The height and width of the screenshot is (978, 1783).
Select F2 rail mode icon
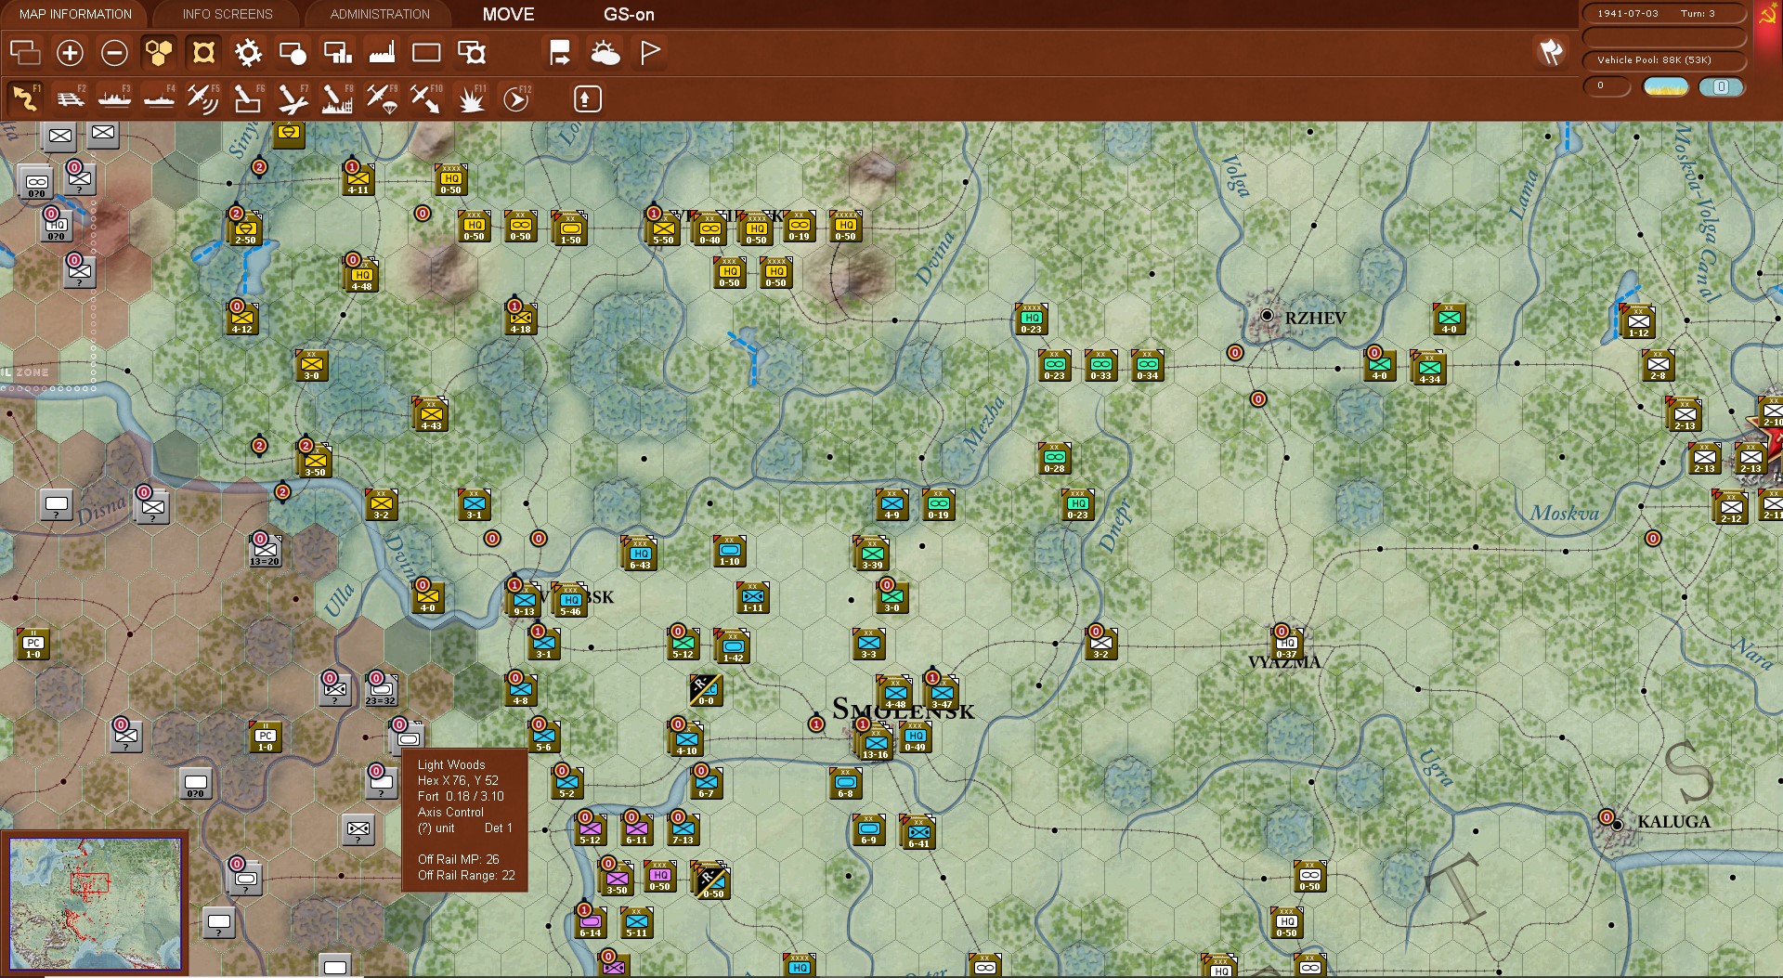pos(70,98)
